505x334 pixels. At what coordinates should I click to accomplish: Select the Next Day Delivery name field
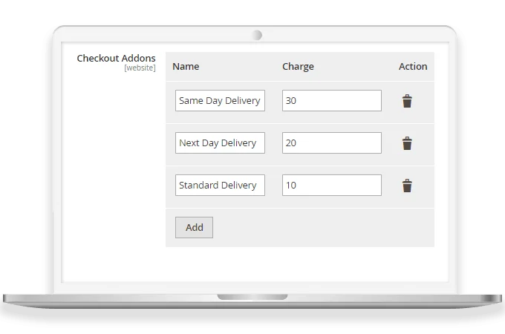pyautogui.click(x=220, y=143)
